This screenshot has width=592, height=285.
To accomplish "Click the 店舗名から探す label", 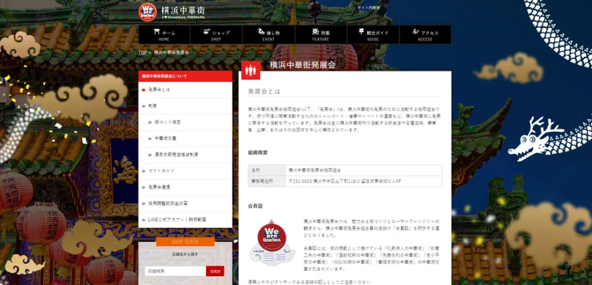I will pyautogui.click(x=185, y=254).
